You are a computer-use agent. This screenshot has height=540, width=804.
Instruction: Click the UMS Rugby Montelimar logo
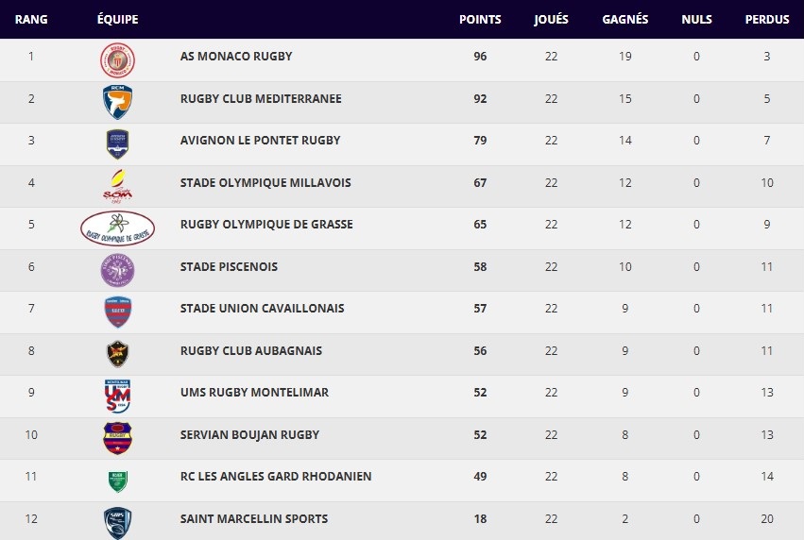click(117, 395)
